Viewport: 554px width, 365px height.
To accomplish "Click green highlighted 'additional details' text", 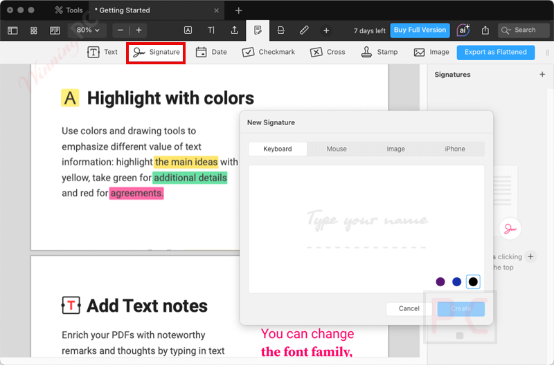I will 190,178.
